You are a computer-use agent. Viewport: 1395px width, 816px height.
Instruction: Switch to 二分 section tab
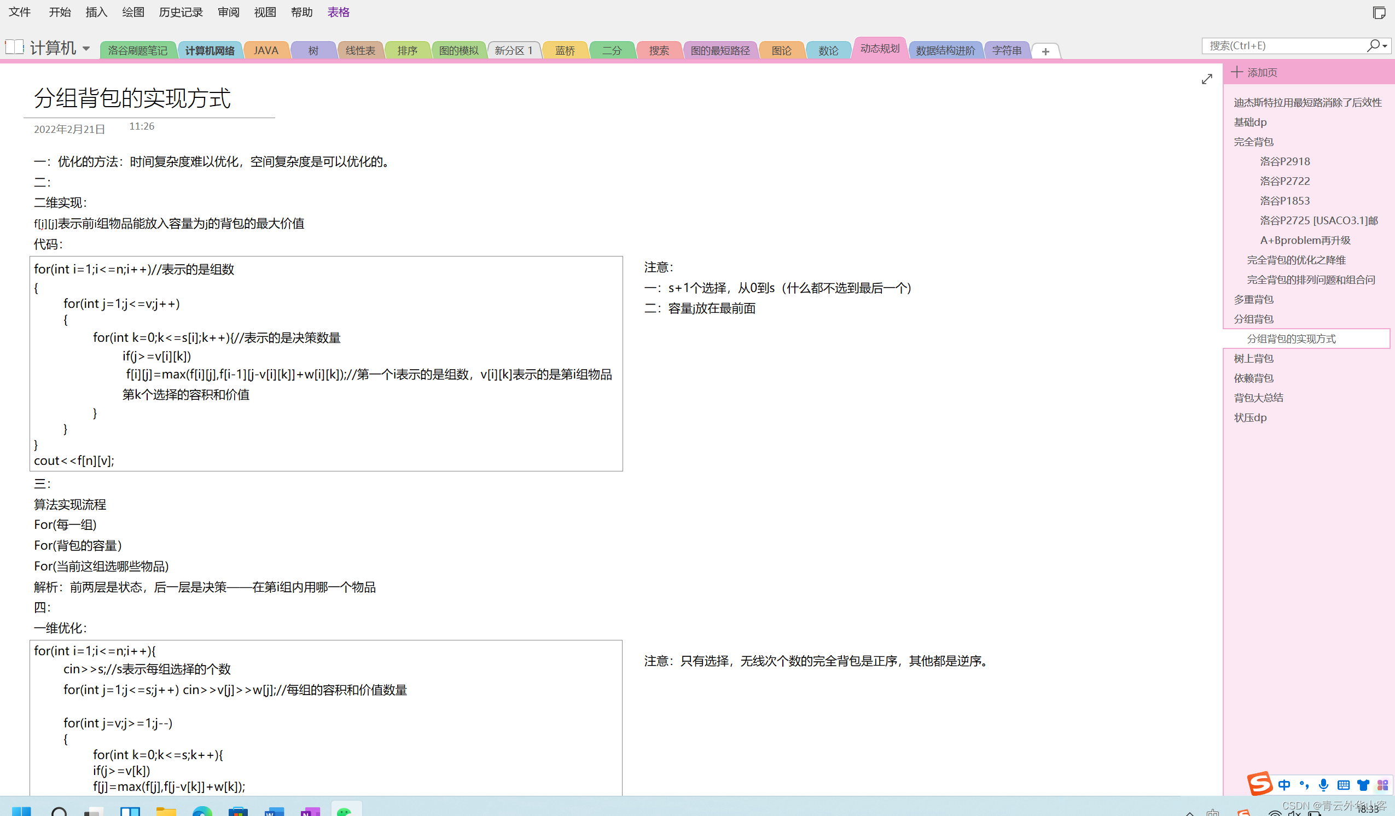tap(612, 50)
